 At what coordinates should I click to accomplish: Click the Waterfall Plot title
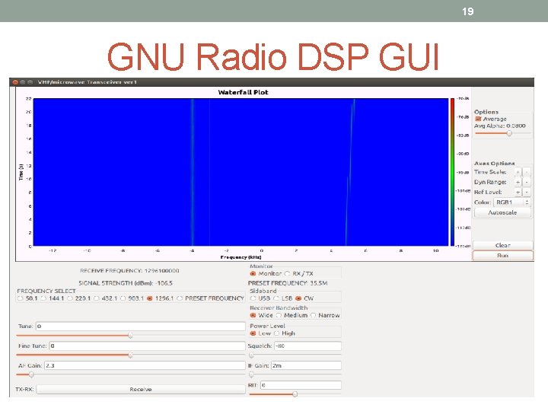[x=244, y=92]
